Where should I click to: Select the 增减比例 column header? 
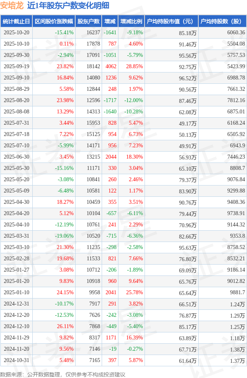pyautogui.click(x=131, y=21)
